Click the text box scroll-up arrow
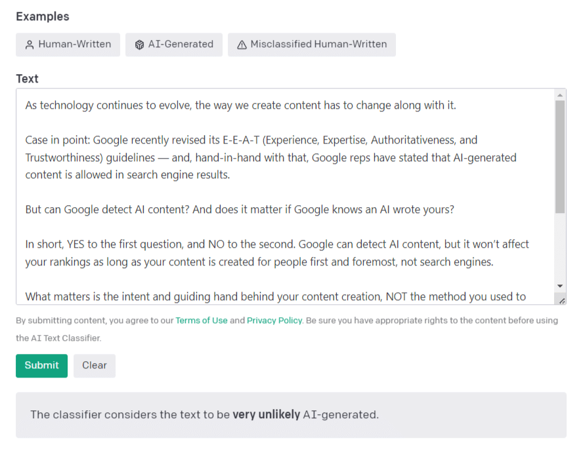 [x=560, y=95]
